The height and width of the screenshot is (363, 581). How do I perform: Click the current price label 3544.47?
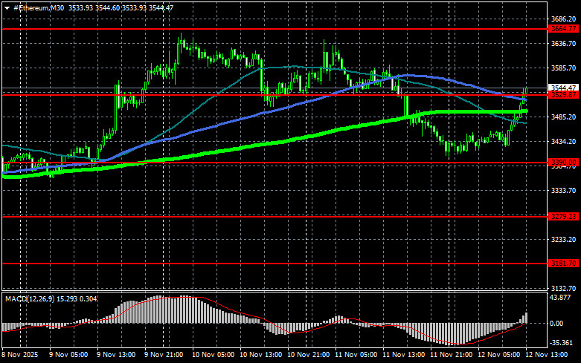(x=563, y=88)
